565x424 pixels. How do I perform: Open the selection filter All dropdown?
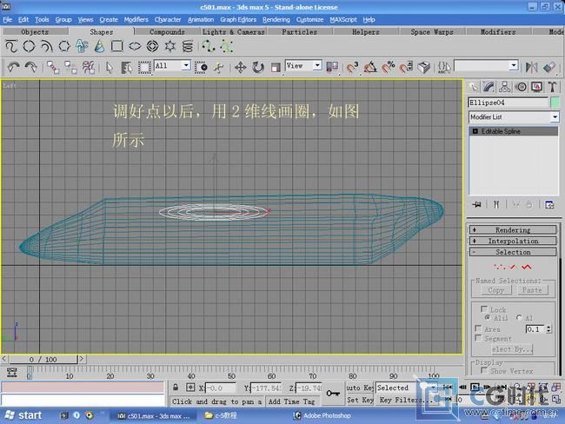pos(172,65)
